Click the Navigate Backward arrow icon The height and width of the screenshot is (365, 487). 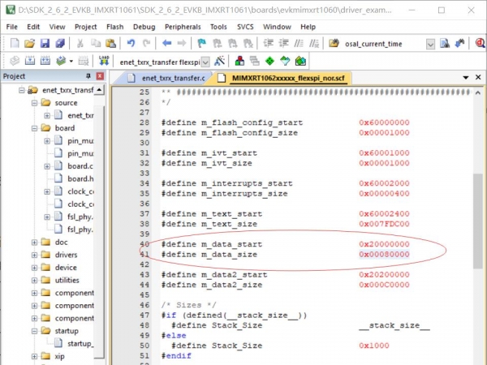(168, 43)
